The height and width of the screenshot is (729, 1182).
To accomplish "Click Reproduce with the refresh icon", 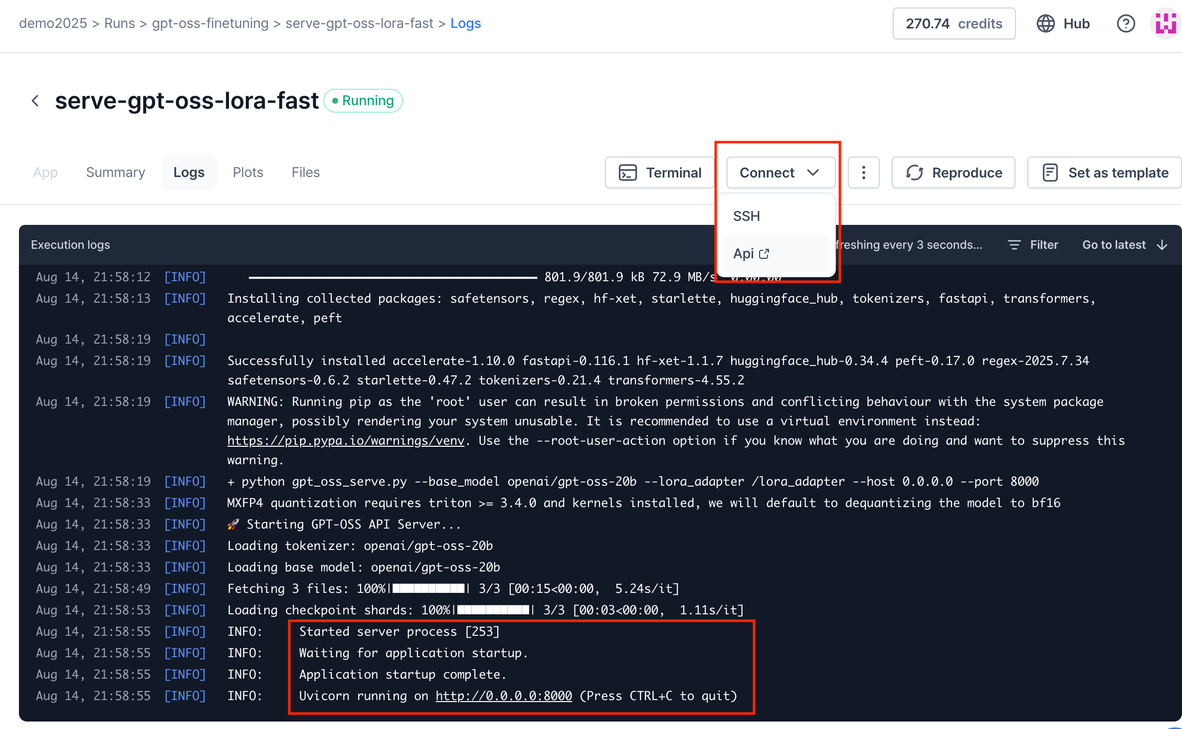I will coord(953,173).
